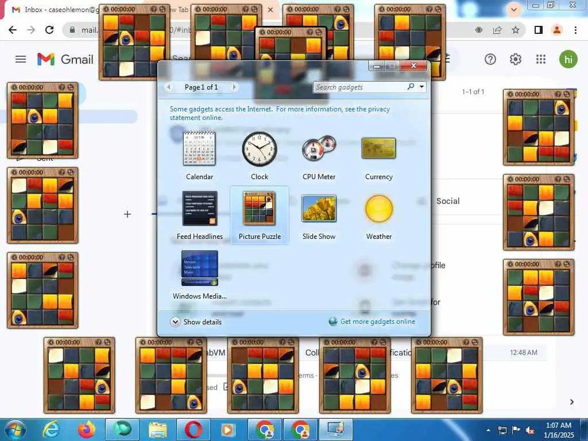This screenshot has height=441, width=588.
Task: Go to previous gadget page arrow
Action: [x=168, y=87]
